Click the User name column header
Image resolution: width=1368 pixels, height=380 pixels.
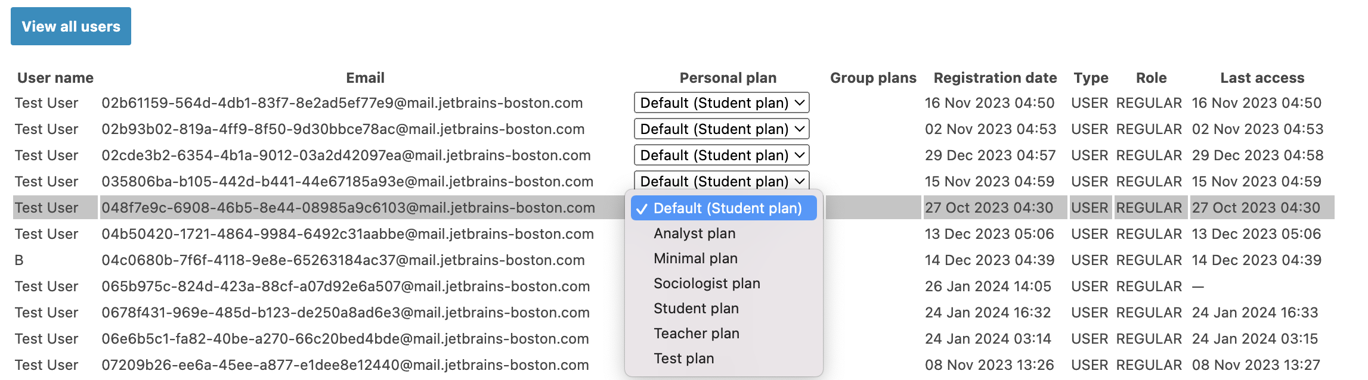tap(55, 78)
